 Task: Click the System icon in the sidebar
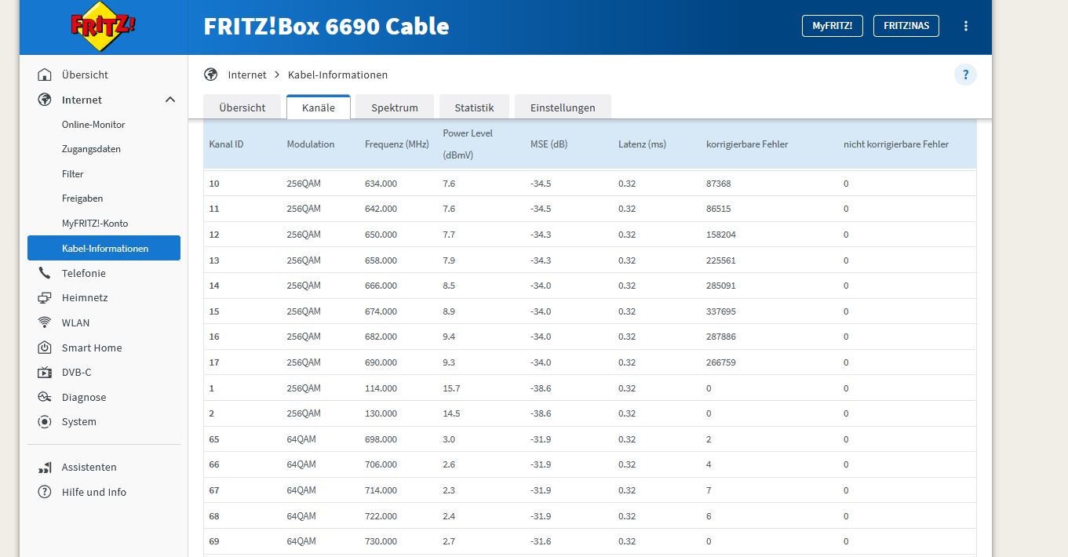[x=45, y=422]
